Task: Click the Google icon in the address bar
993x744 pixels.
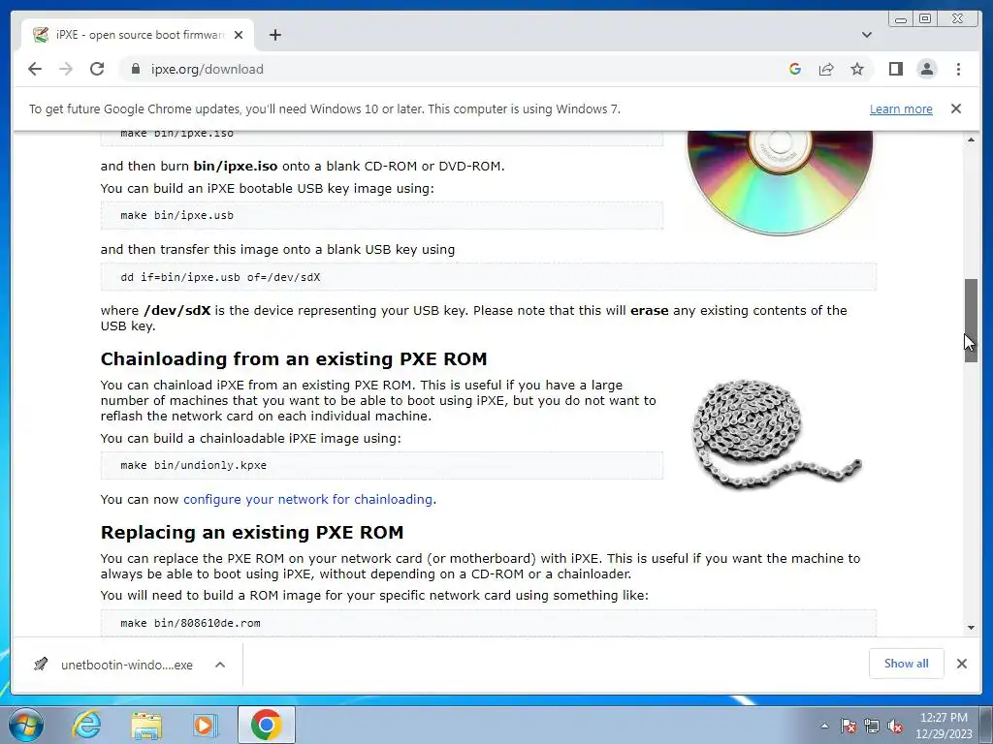Action: [795, 69]
